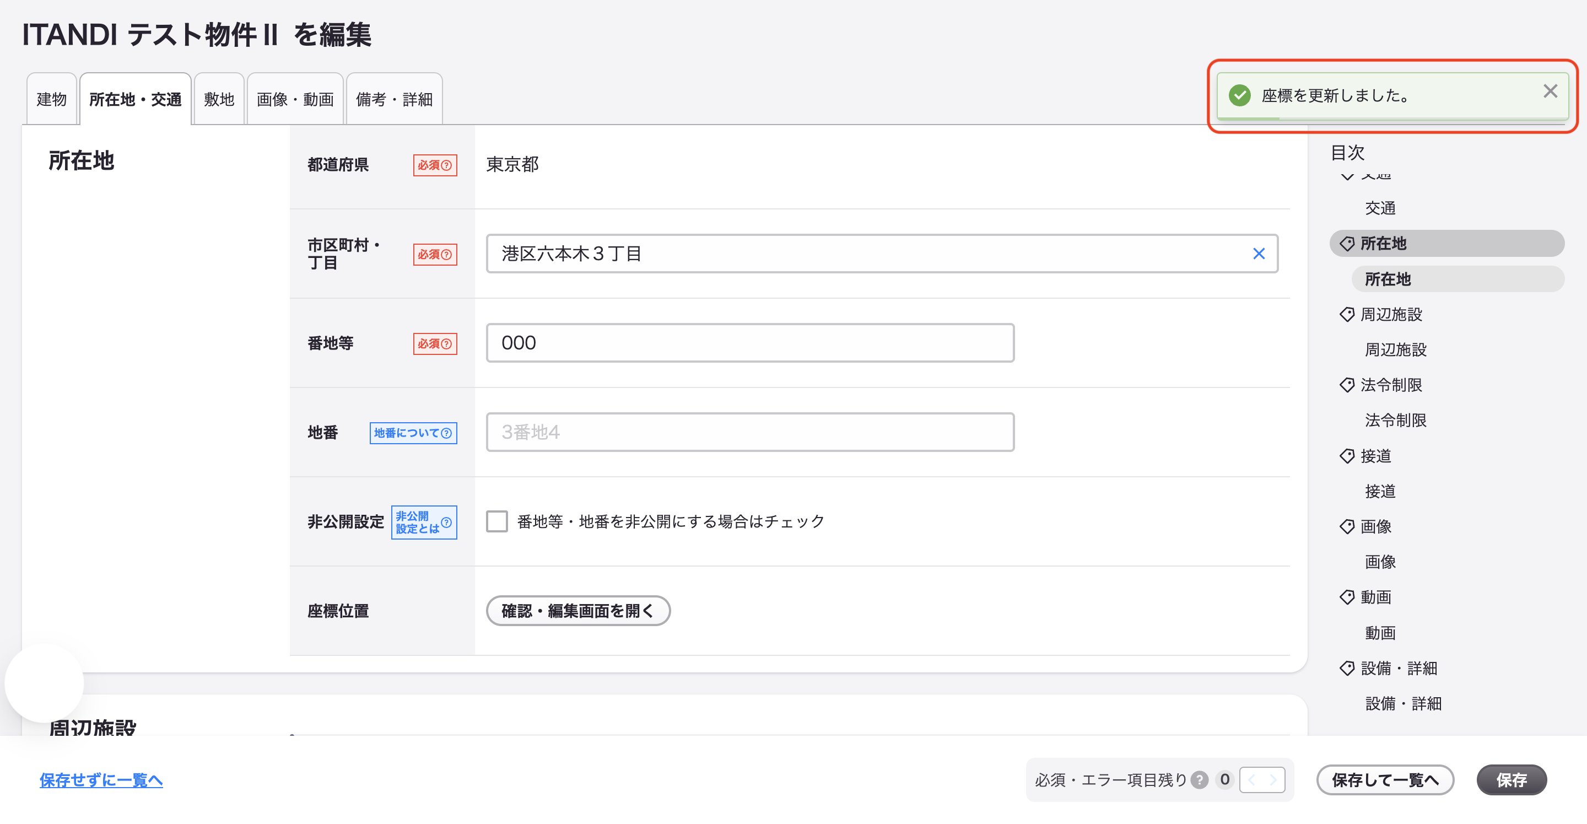Click 保存して一覧へ button
This screenshot has height=824, width=1587.
[x=1385, y=779]
